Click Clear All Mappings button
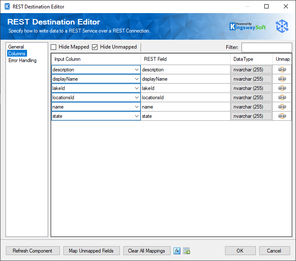 point(147,250)
